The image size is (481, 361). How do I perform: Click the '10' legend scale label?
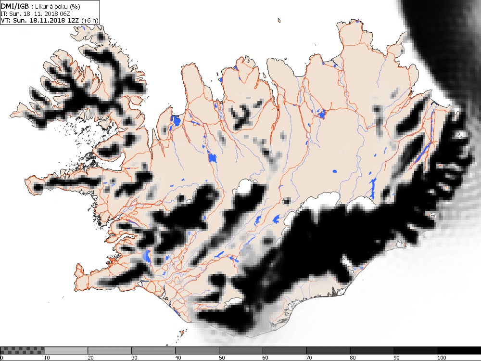47,358
